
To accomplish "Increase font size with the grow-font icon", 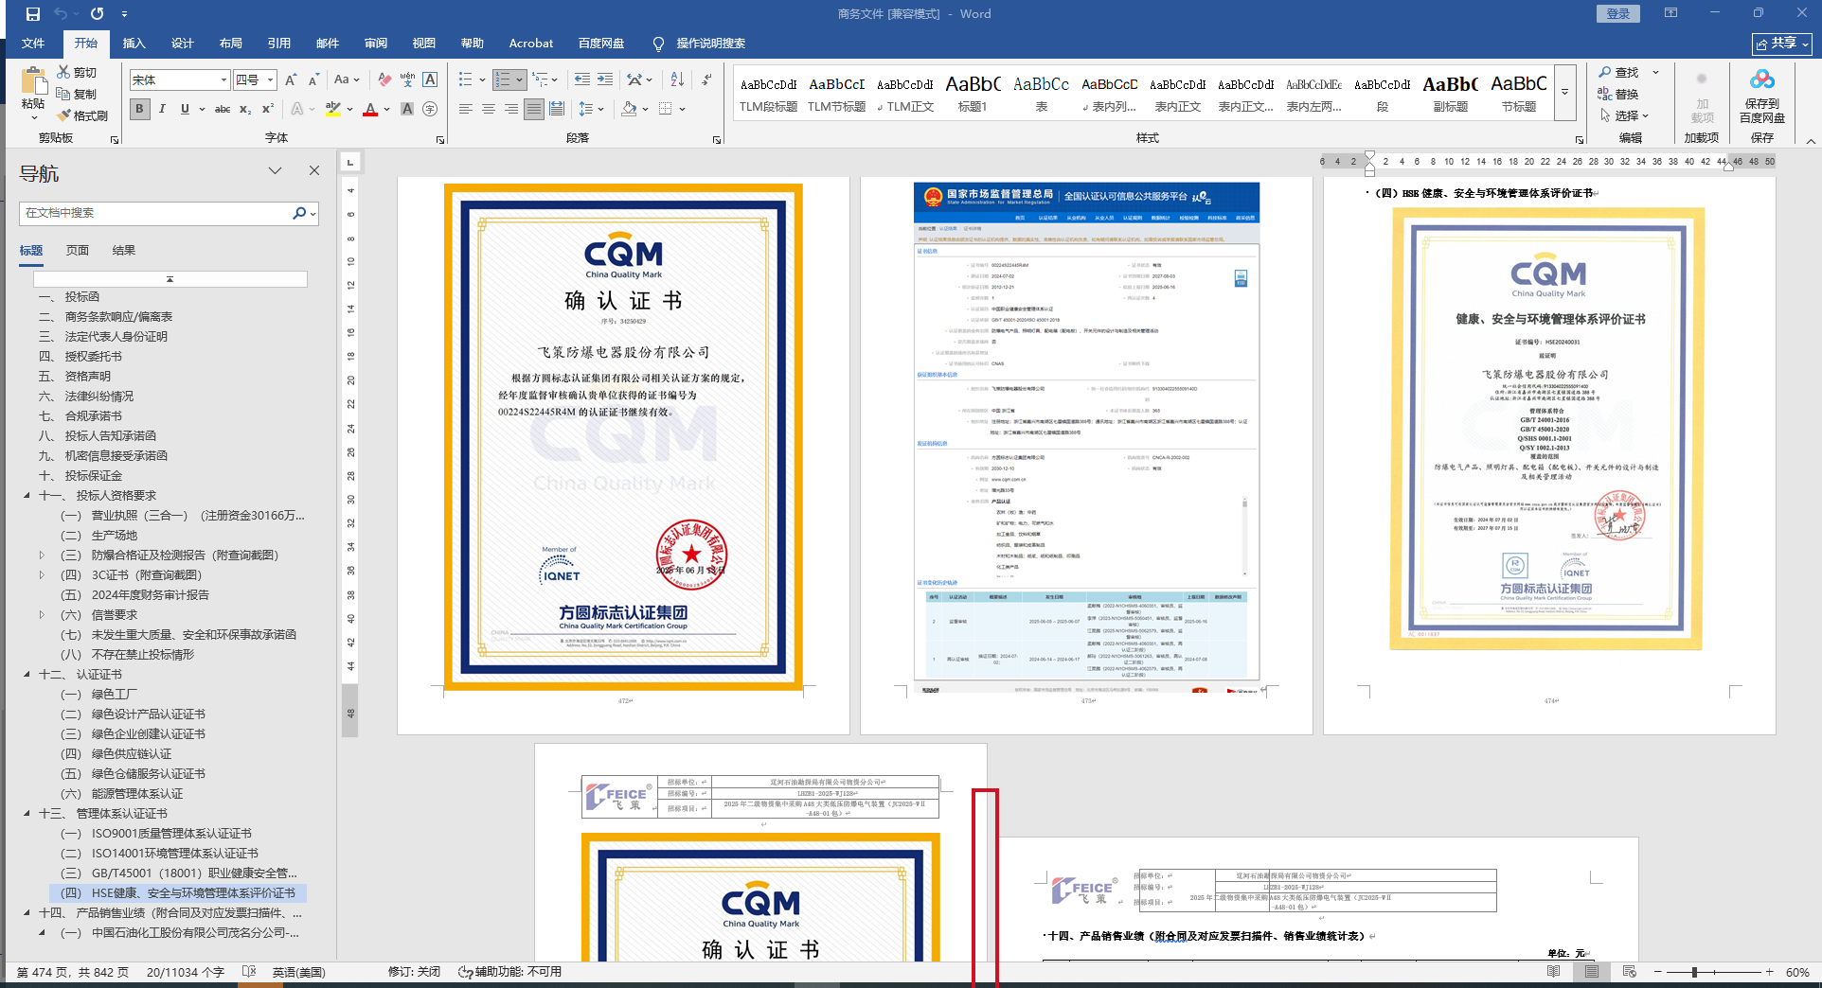I will coord(291,80).
